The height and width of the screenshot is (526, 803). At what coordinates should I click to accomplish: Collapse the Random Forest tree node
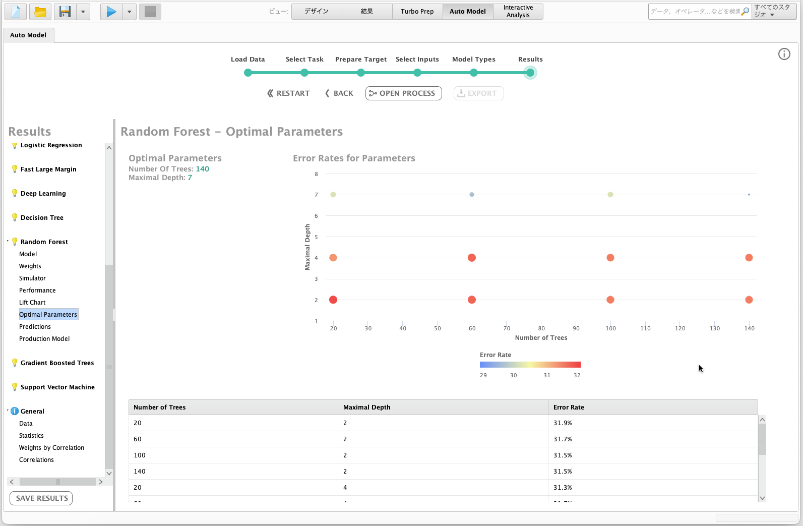point(8,241)
